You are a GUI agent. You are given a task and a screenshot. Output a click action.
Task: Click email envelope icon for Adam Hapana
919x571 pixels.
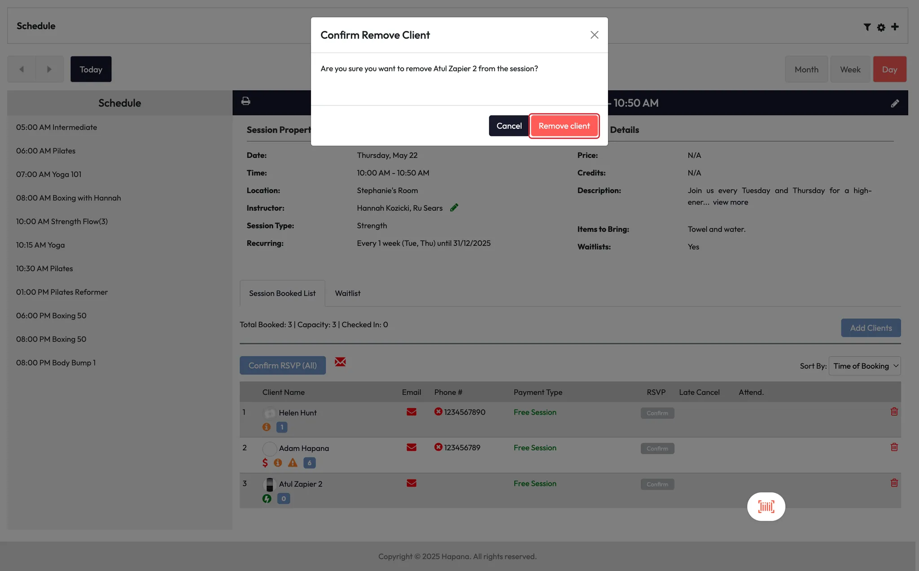[x=411, y=448]
